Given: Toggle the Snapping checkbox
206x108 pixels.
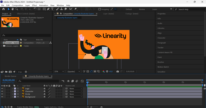Looking at the screenshot, I should pos(100,9).
